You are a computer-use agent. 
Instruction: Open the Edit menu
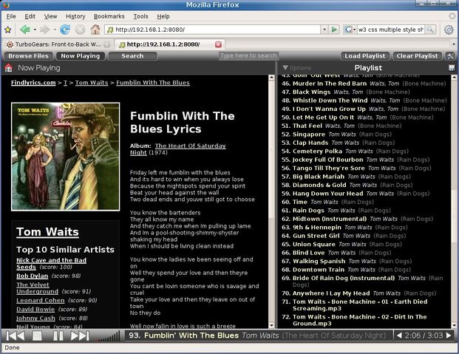30,16
